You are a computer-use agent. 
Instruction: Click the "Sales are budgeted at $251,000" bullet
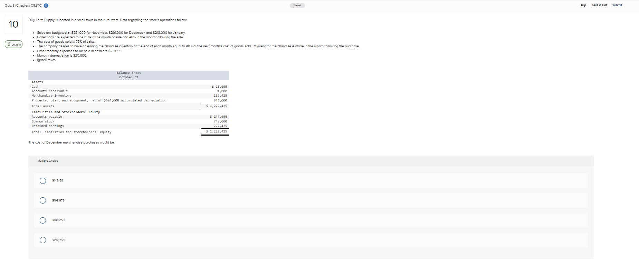pos(111,33)
